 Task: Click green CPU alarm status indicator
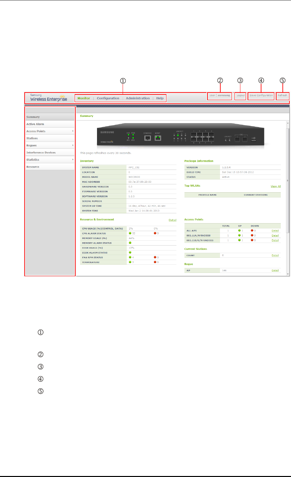coord(130,233)
